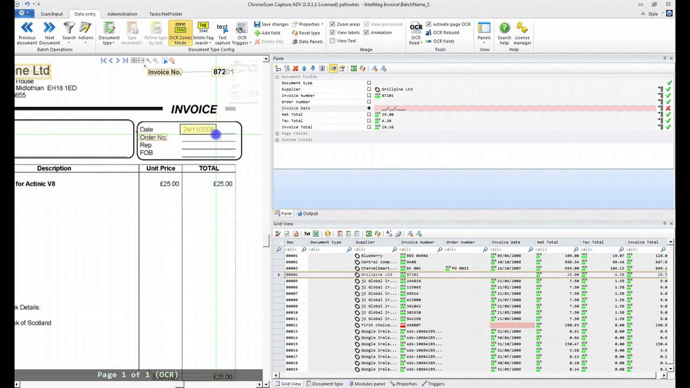This screenshot has height=388, width=690.
Task: Click the red X status icon for Invoice Date
Action: 668,108
